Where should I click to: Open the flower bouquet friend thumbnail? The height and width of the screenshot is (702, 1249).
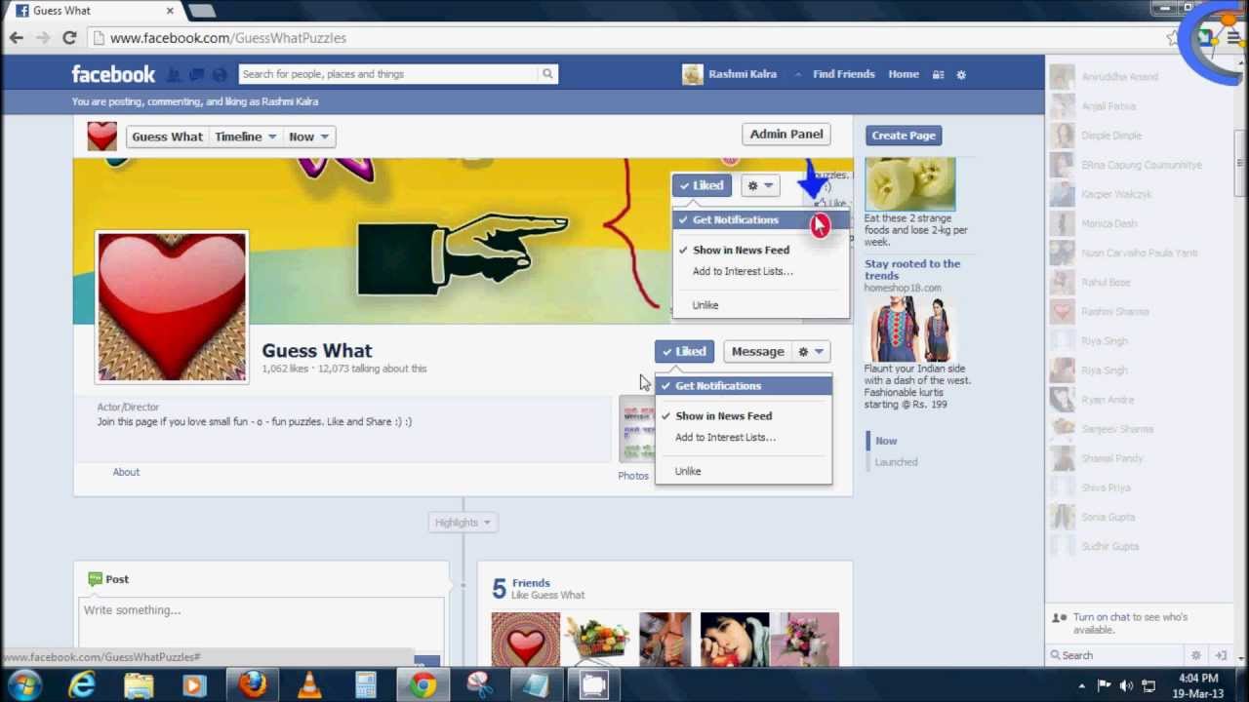[804, 640]
